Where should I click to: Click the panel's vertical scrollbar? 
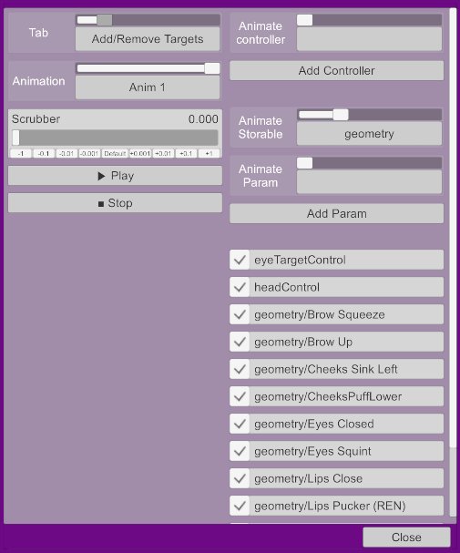453,262
